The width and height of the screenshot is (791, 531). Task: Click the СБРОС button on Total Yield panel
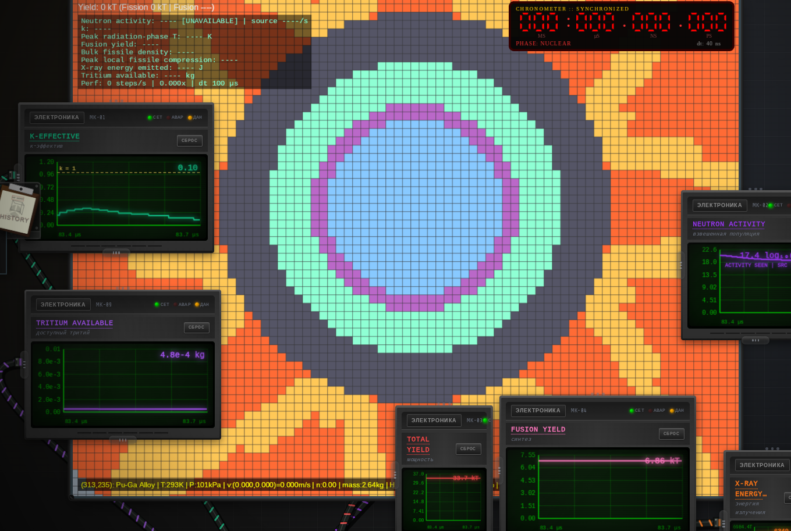469,449
